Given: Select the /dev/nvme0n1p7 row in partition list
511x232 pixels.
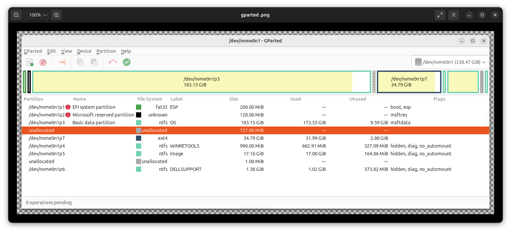Looking at the screenshot, I should (x=47, y=138).
